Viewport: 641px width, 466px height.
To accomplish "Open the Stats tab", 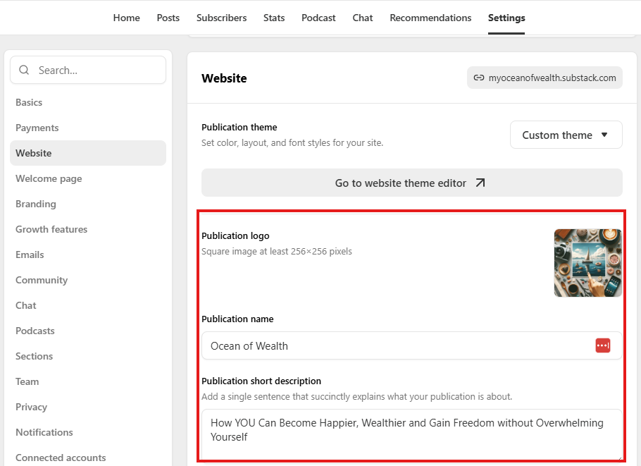I will 274,18.
